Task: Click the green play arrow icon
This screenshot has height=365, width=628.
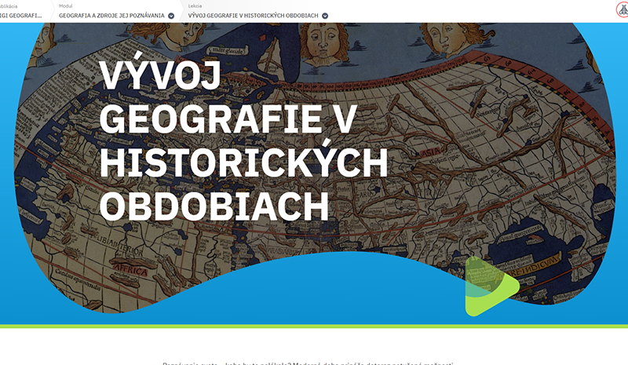Action: 492,286
